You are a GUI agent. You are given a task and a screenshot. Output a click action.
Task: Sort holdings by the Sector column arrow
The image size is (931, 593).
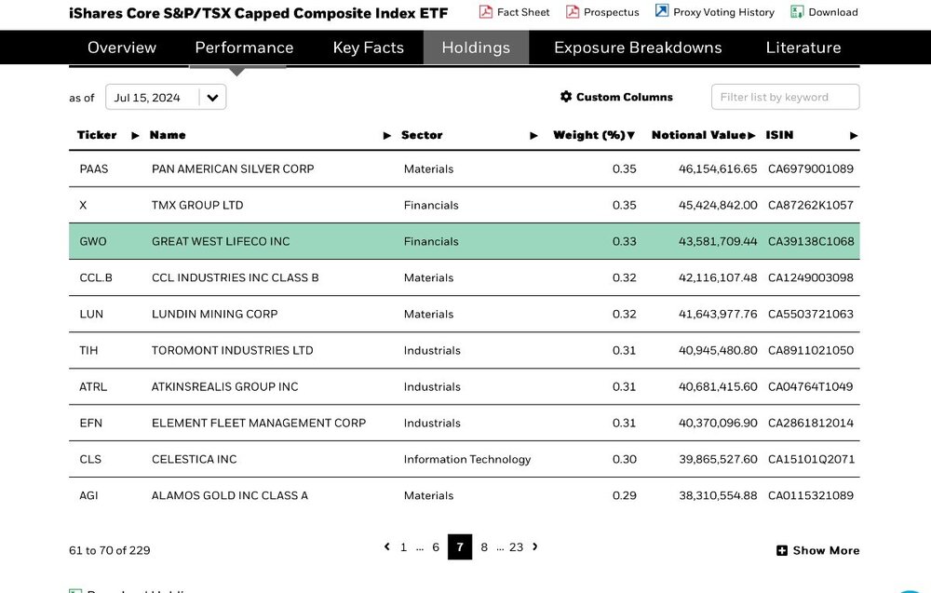(533, 135)
